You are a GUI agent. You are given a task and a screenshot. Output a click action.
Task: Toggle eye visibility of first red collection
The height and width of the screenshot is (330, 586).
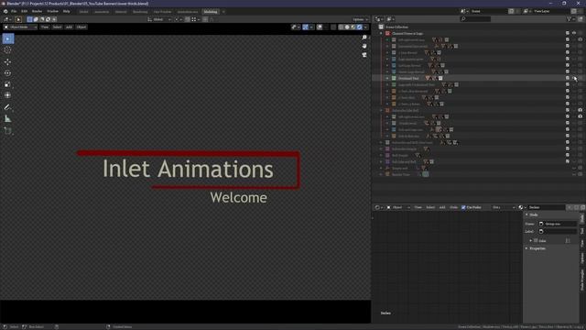tap(574, 33)
